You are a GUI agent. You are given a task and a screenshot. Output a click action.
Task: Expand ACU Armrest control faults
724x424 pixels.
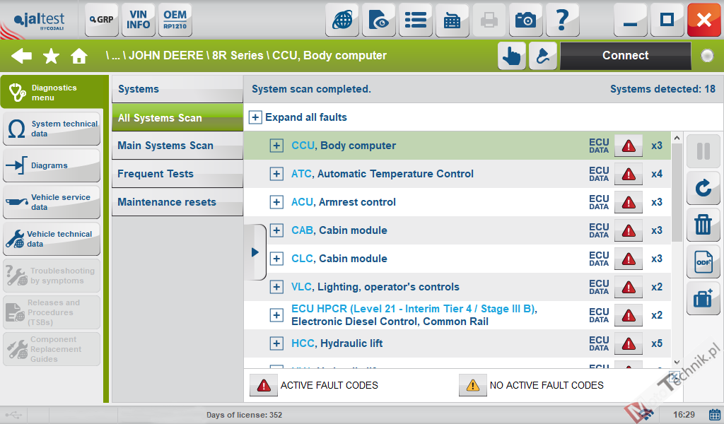[276, 202]
